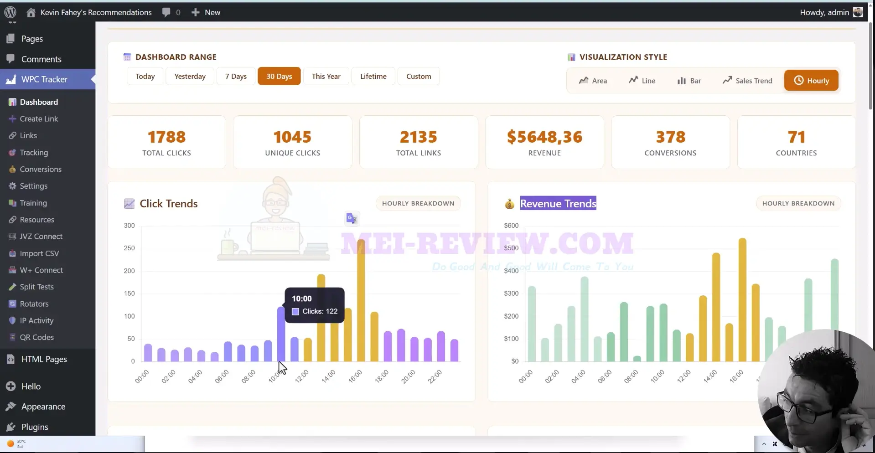Image resolution: width=875 pixels, height=453 pixels.
Task: Switch visualization to Area style
Action: click(593, 81)
